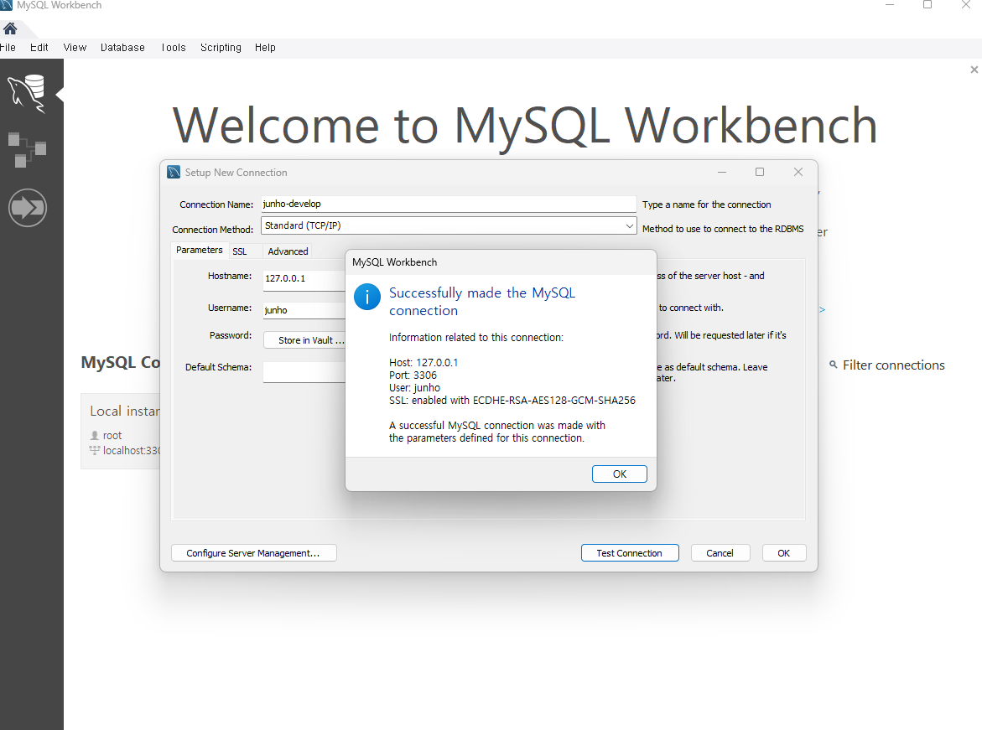Viewport: 982px width, 730px height.
Task: Click the user icon beside root
Action: tap(95, 435)
